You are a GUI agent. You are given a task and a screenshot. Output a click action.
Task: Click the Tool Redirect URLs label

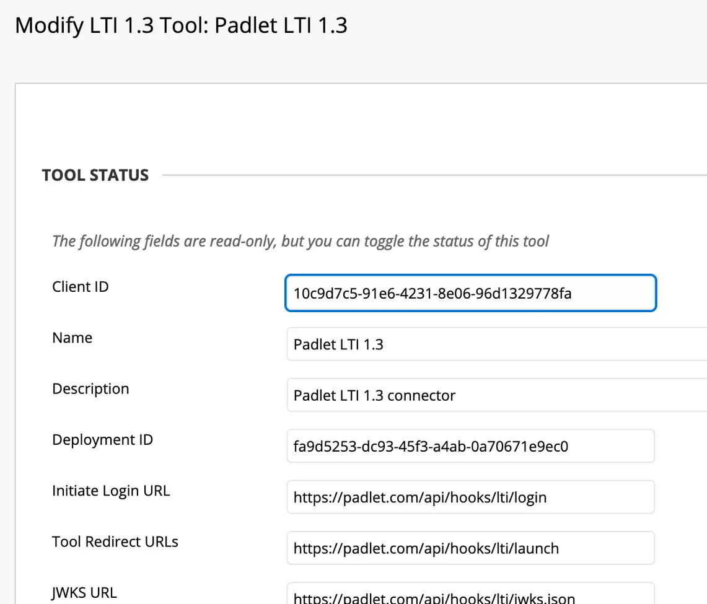(x=115, y=541)
